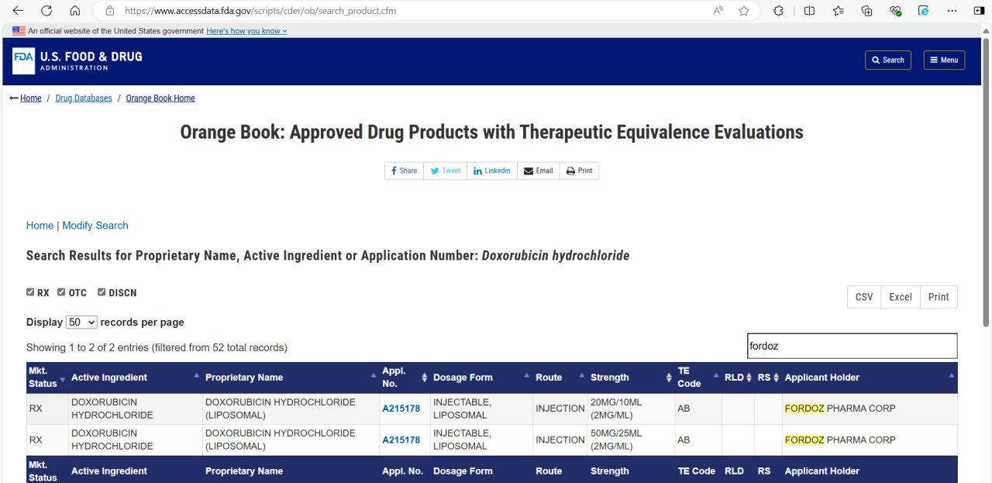Sort table by Strength column
The image size is (992, 483).
(609, 378)
